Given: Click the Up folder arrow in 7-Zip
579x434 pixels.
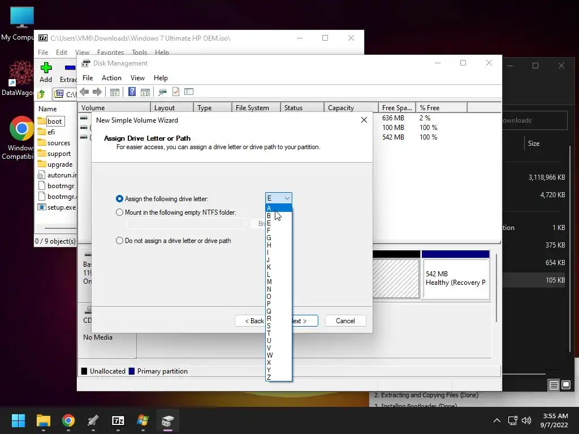Looking at the screenshot, I should click(x=41, y=94).
